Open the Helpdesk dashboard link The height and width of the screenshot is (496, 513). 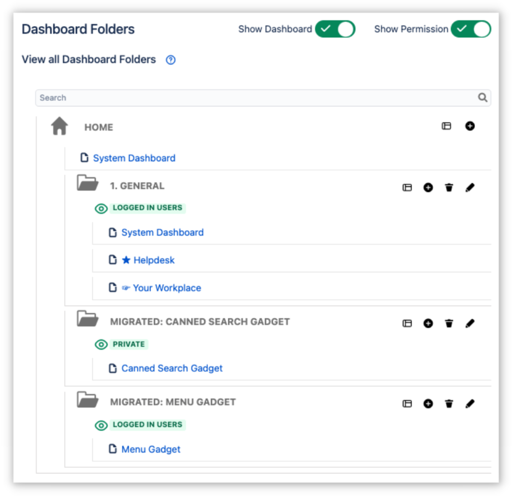[x=154, y=260]
